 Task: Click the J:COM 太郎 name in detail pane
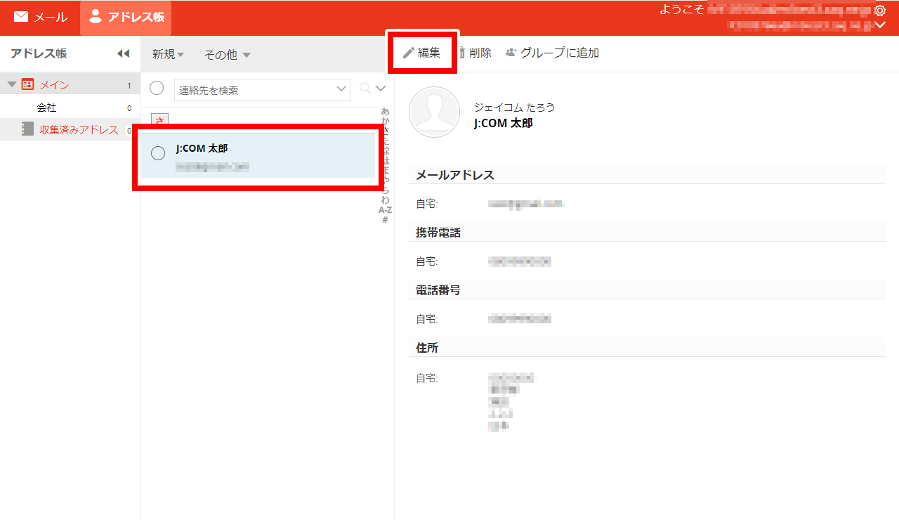(x=503, y=123)
